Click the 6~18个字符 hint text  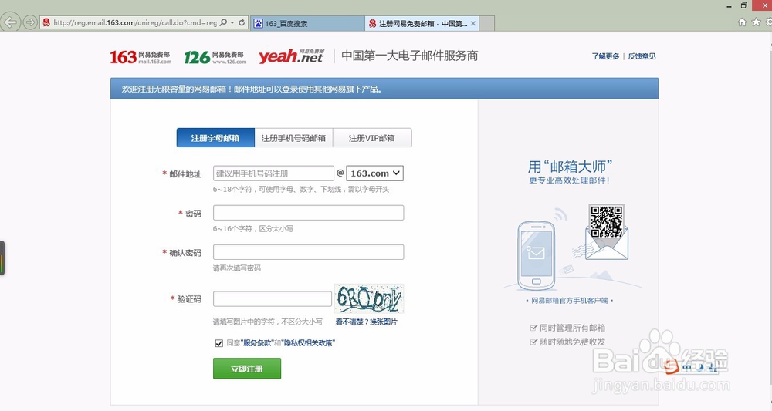(x=301, y=189)
